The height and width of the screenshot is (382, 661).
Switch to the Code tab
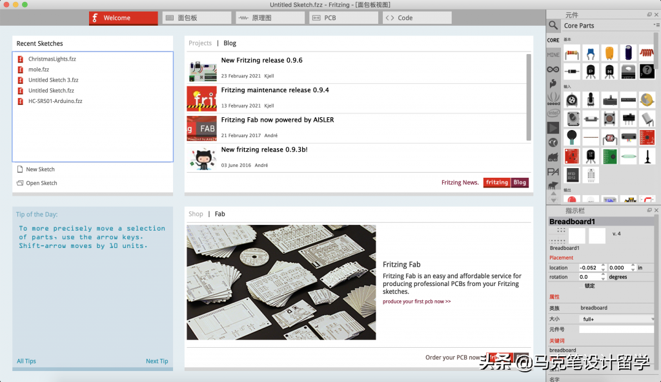coord(418,17)
